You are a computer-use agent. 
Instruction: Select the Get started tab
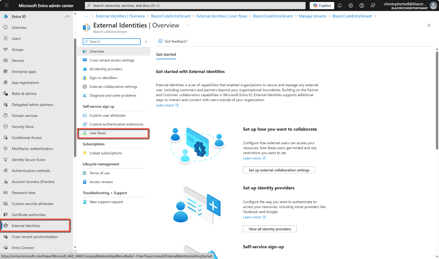point(166,54)
